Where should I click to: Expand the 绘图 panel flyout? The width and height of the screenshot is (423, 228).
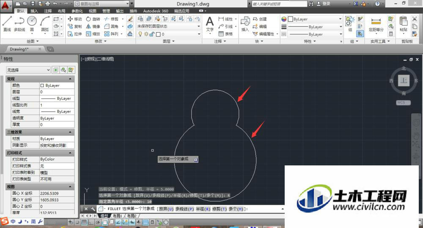point(33,41)
